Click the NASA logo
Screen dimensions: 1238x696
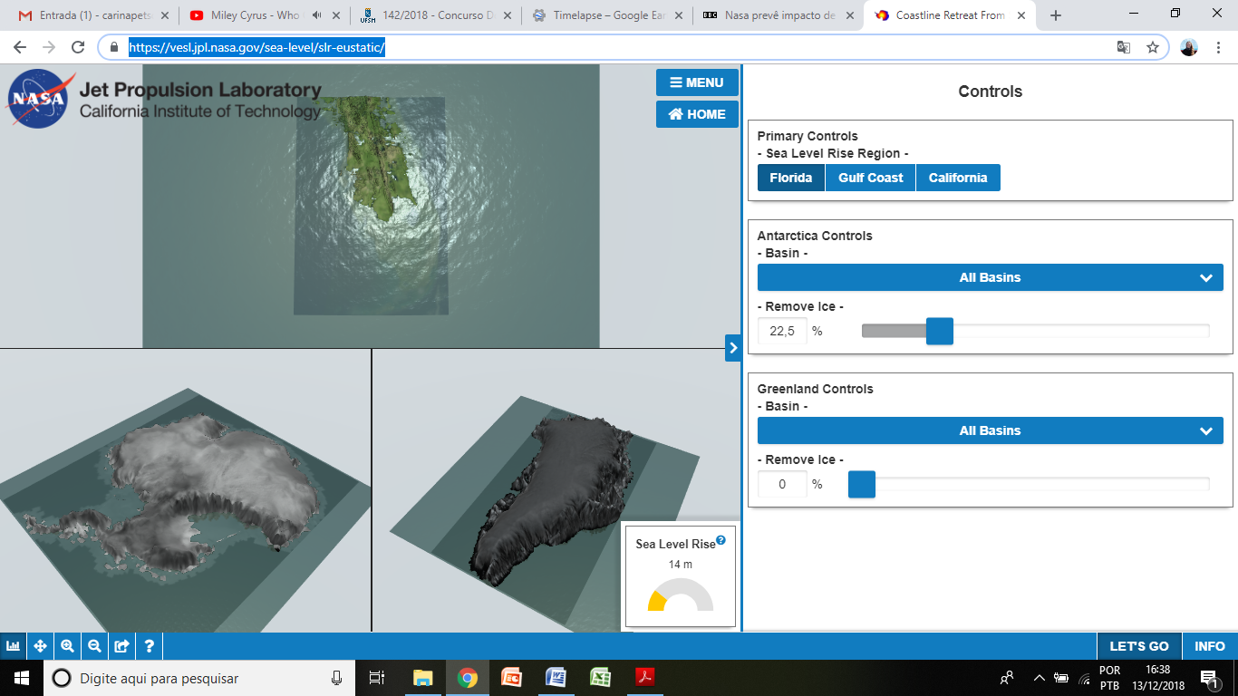[x=37, y=99]
